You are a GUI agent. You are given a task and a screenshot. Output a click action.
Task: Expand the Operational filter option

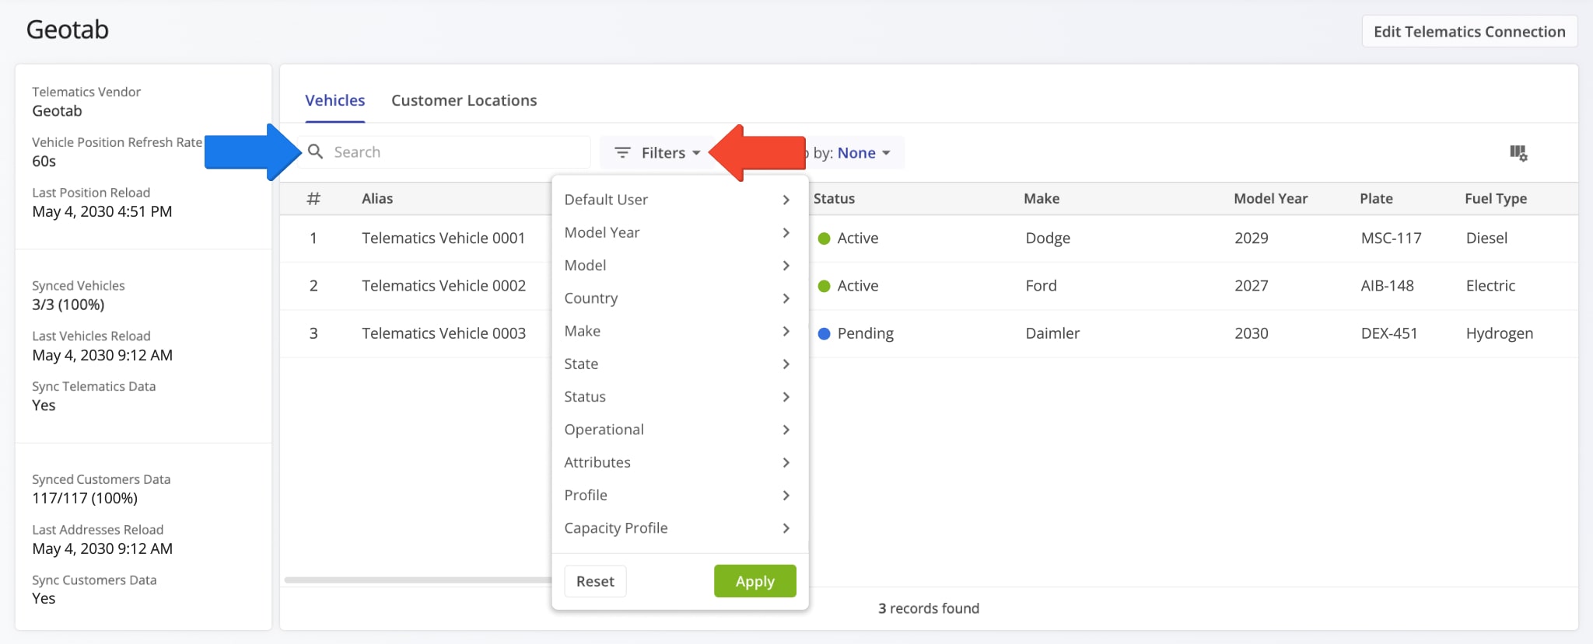tap(680, 430)
